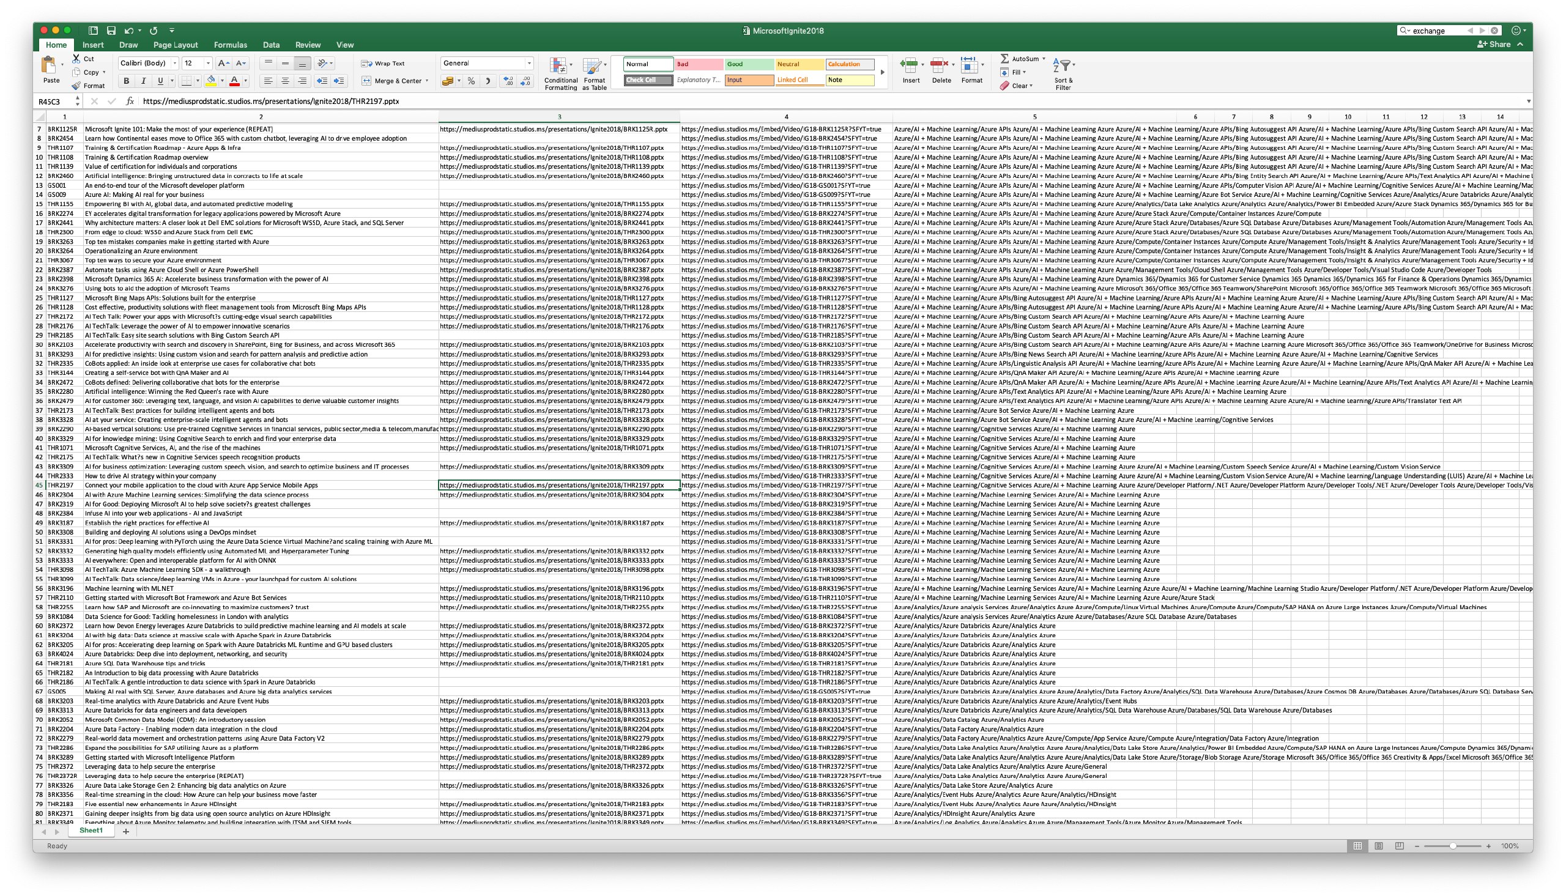Select cell 'Azure AI: Making AI real for your business'

260,194
